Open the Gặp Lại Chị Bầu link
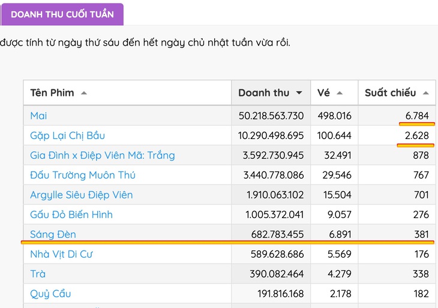The image size is (438, 308). [x=67, y=135]
